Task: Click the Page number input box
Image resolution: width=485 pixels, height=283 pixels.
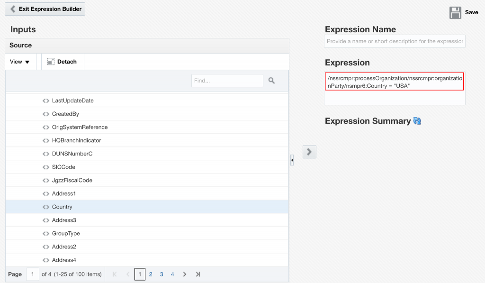Action: pos(33,274)
